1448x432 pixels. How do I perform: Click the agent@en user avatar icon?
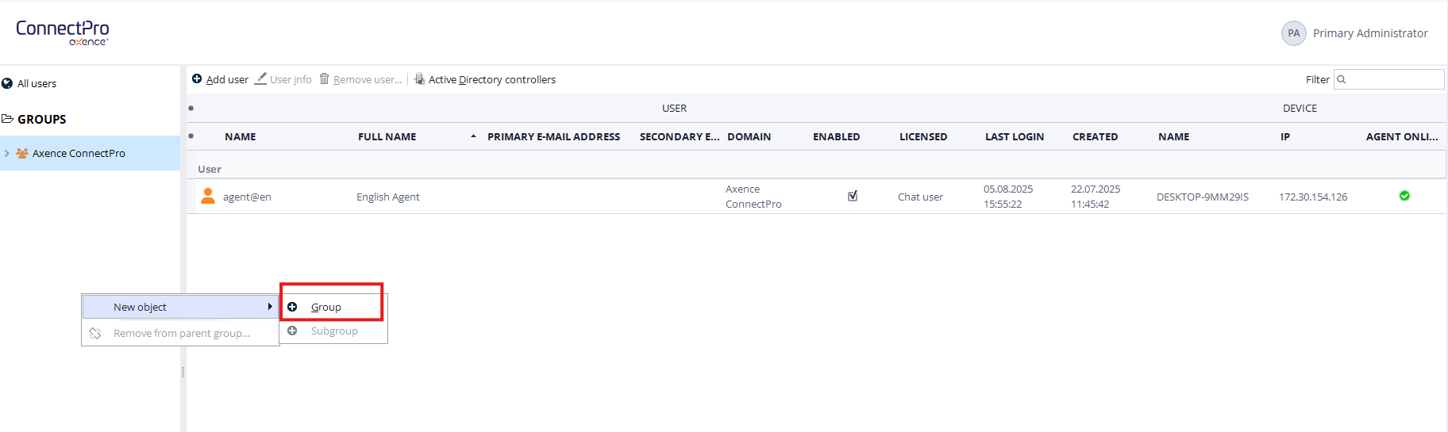click(208, 196)
